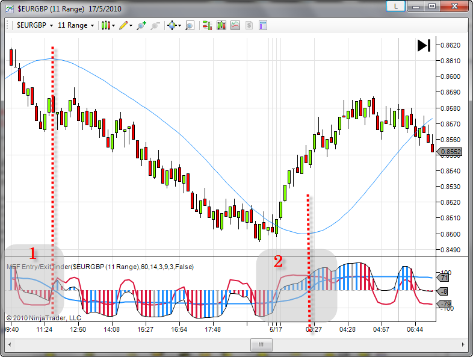Open the chart properties window icon

tap(263, 26)
